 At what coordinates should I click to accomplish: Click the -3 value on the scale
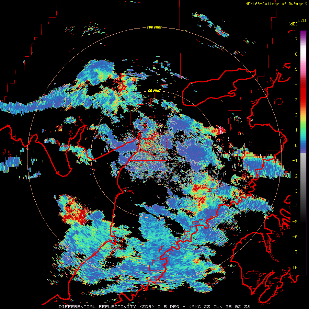tap(295, 191)
